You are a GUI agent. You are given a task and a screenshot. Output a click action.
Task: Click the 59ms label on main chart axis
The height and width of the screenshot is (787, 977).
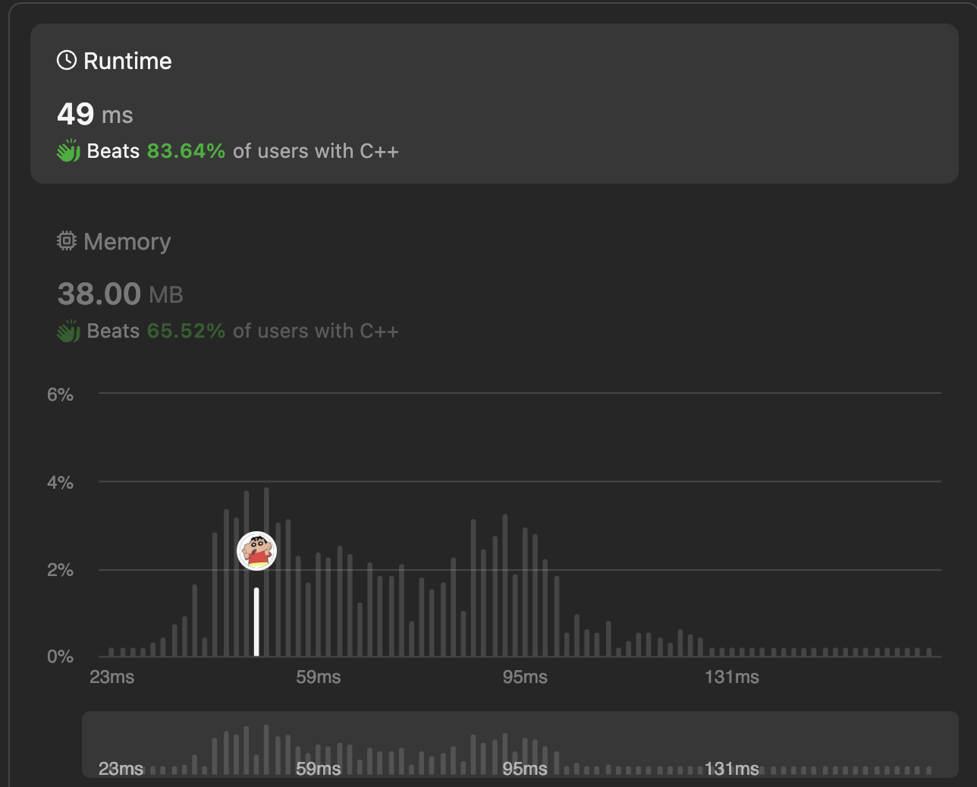319,677
